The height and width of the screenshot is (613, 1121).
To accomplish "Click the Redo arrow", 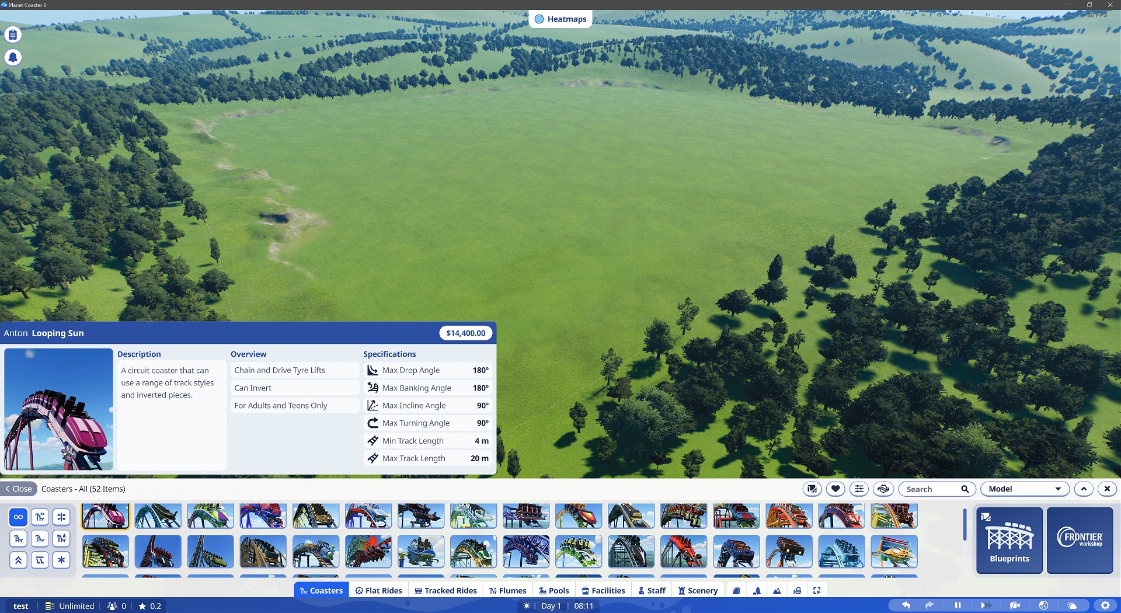I will coord(929,605).
